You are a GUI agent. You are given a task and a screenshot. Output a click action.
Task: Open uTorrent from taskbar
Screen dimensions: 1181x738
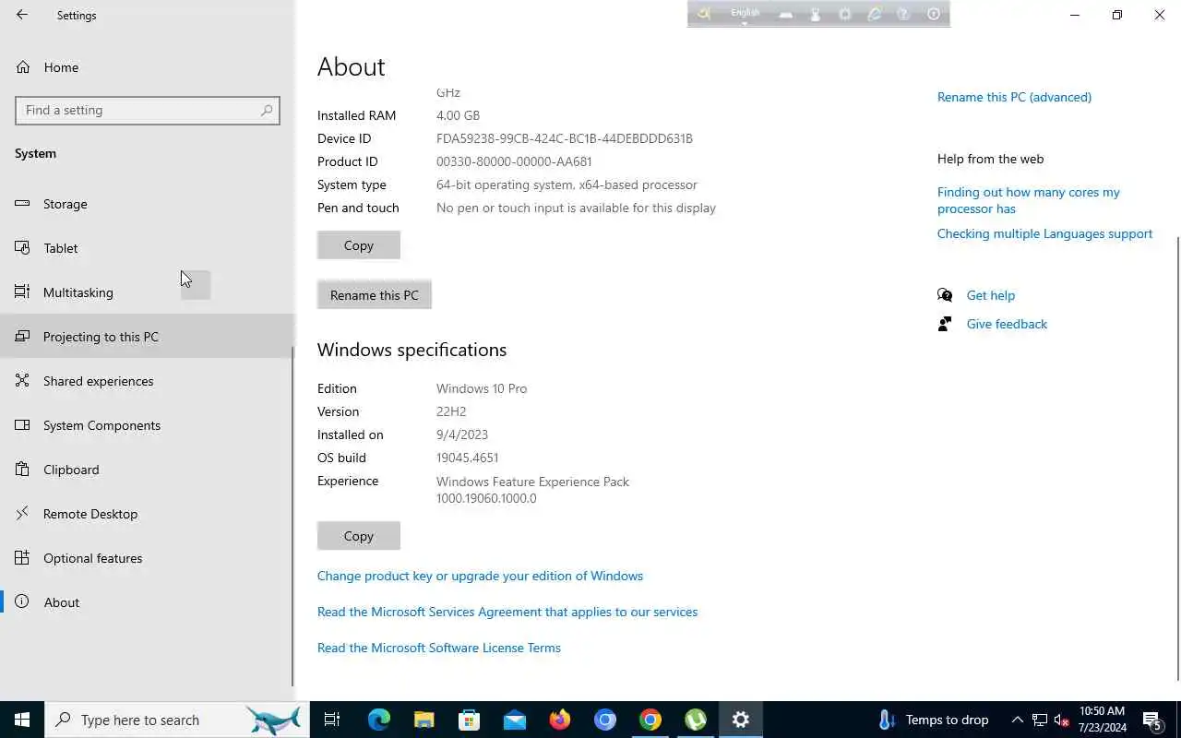point(695,720)
